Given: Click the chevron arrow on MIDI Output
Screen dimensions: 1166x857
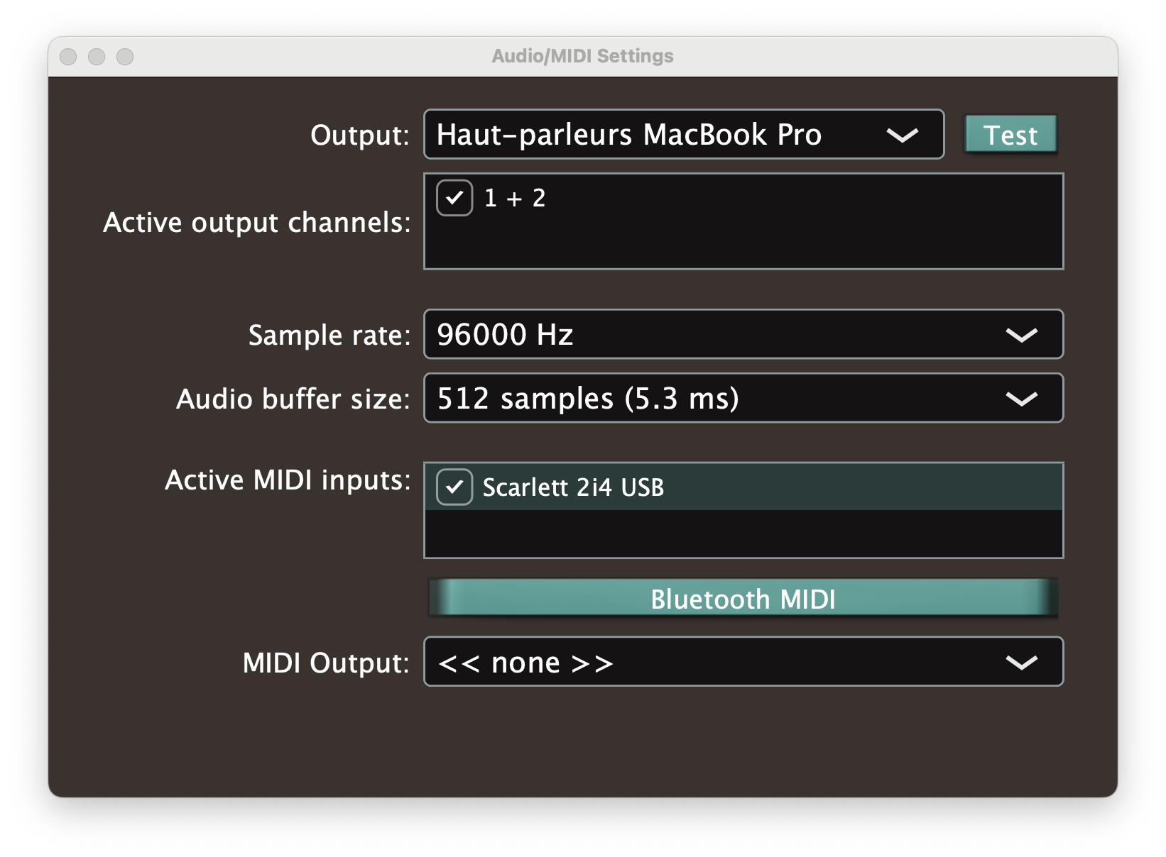Looking at the screenshot, I should point(1021,663).
